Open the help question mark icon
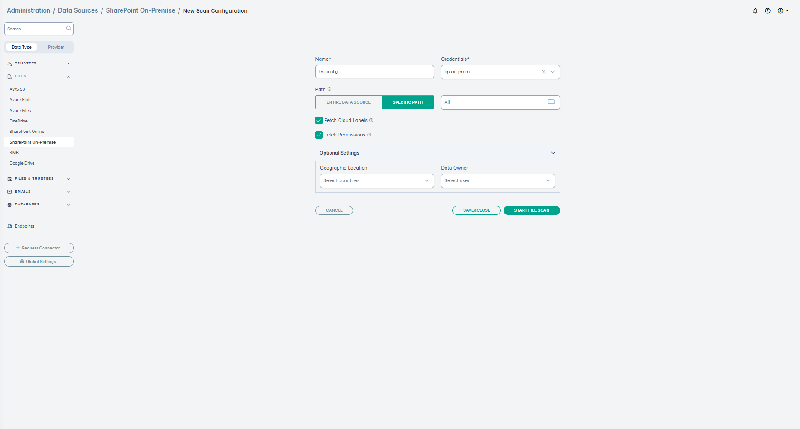Image resolution: width=800 pixels, height=429 pixels. (767, 11)
